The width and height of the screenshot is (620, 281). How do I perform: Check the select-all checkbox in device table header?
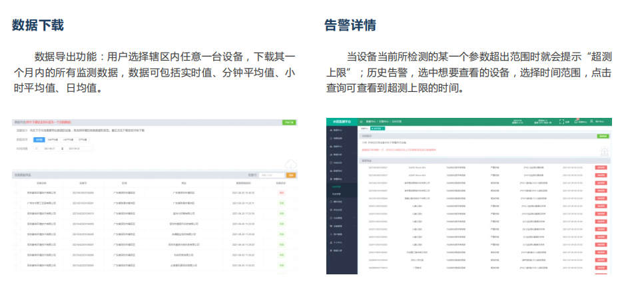click(x=16, y=182)
